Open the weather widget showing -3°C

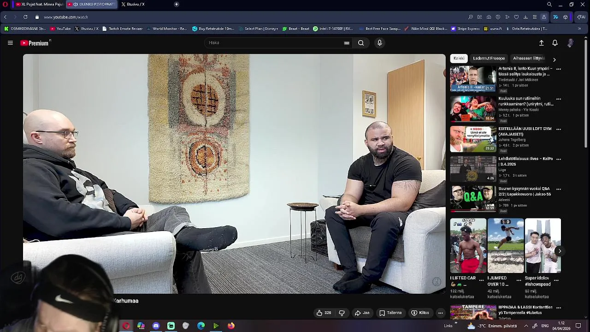[491, 326]
